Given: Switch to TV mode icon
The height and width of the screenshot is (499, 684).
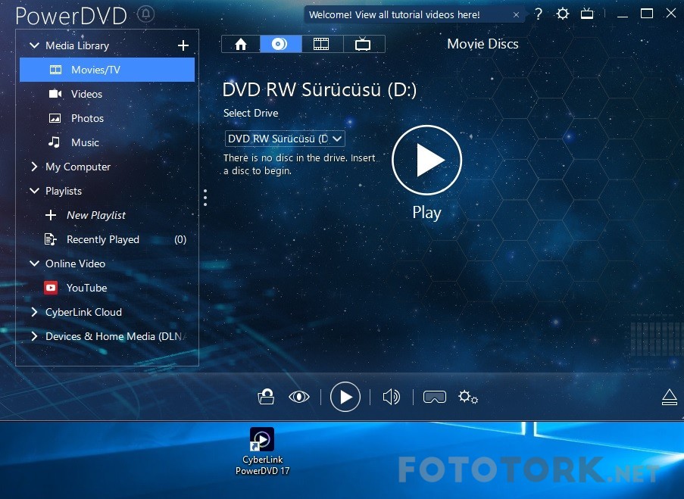Looking at the screenshot, I should pyautogui.click(x=587, y=14).
